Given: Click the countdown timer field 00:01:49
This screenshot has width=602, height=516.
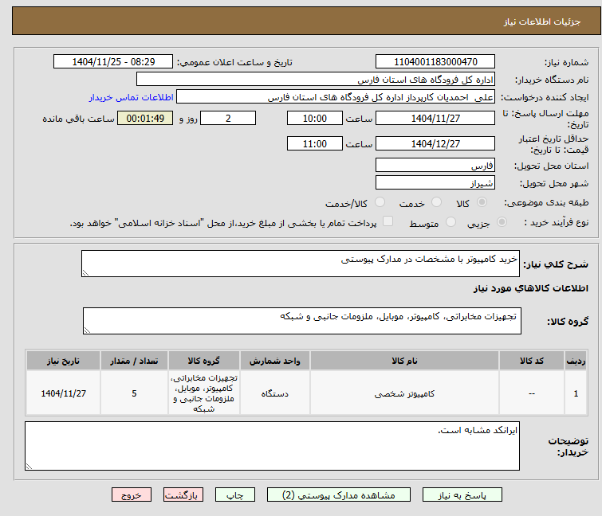Looking at the screenshot, I should tap(145, 118).
